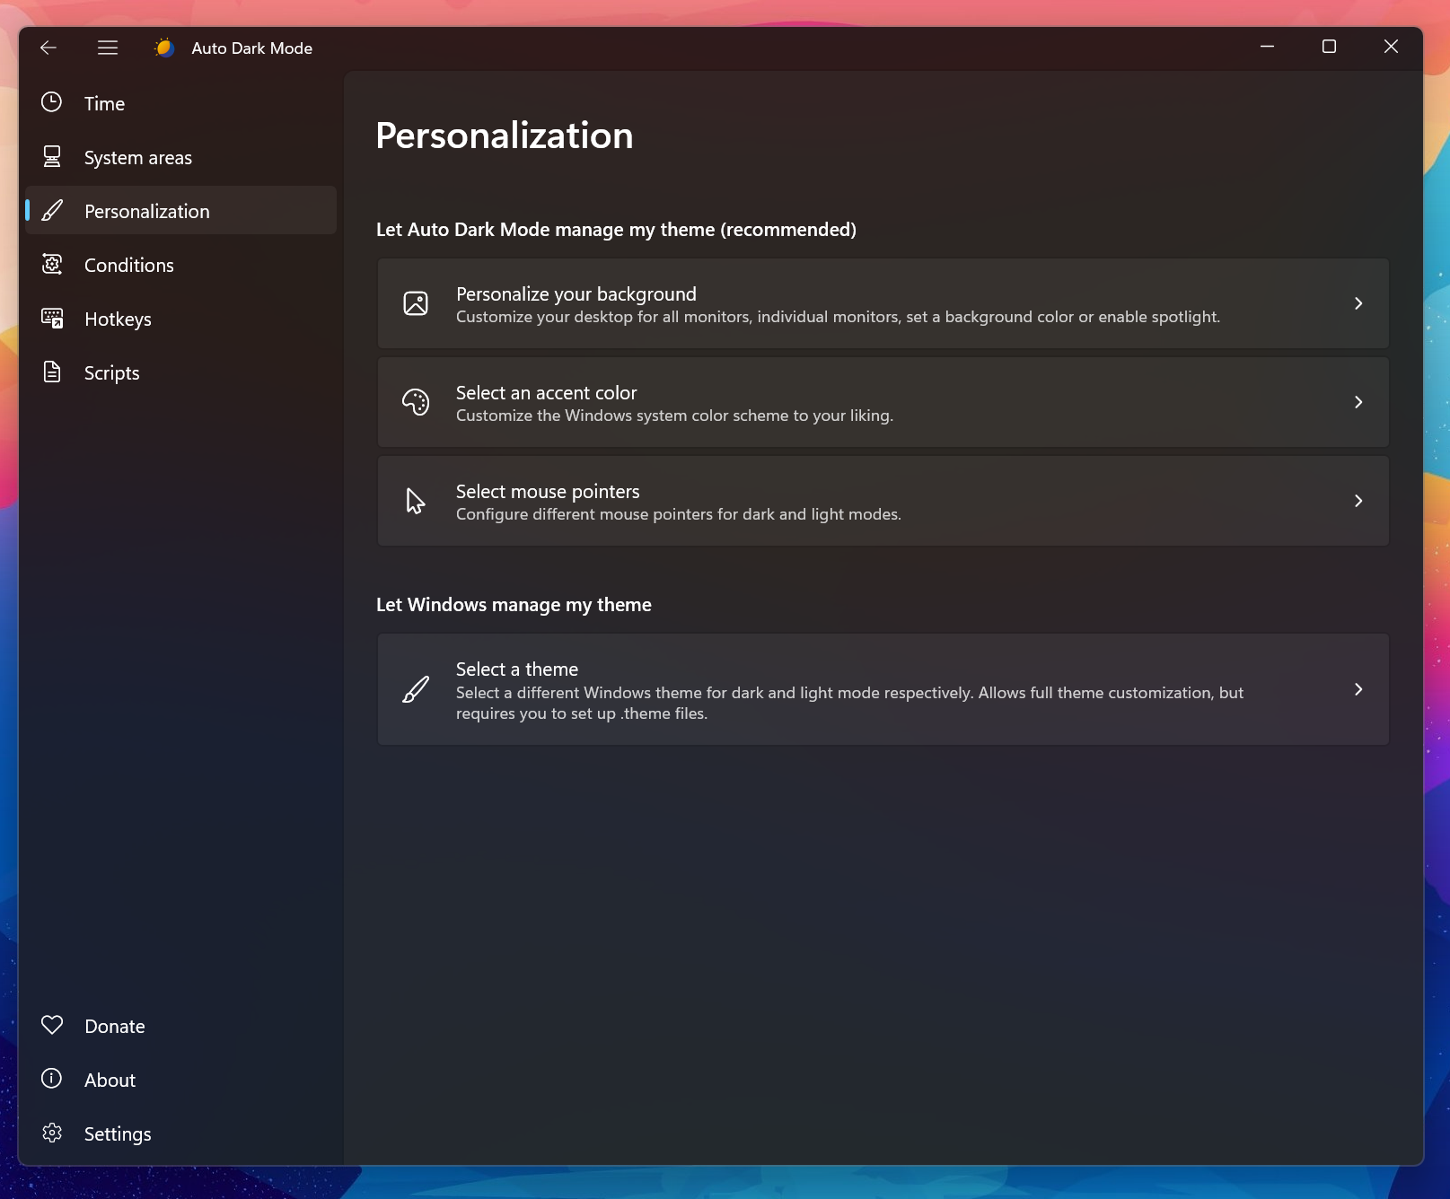1450x1199 pixels.
Task: Click the keyboard icon beside Hotkeys
Action: tap(52, 319)
